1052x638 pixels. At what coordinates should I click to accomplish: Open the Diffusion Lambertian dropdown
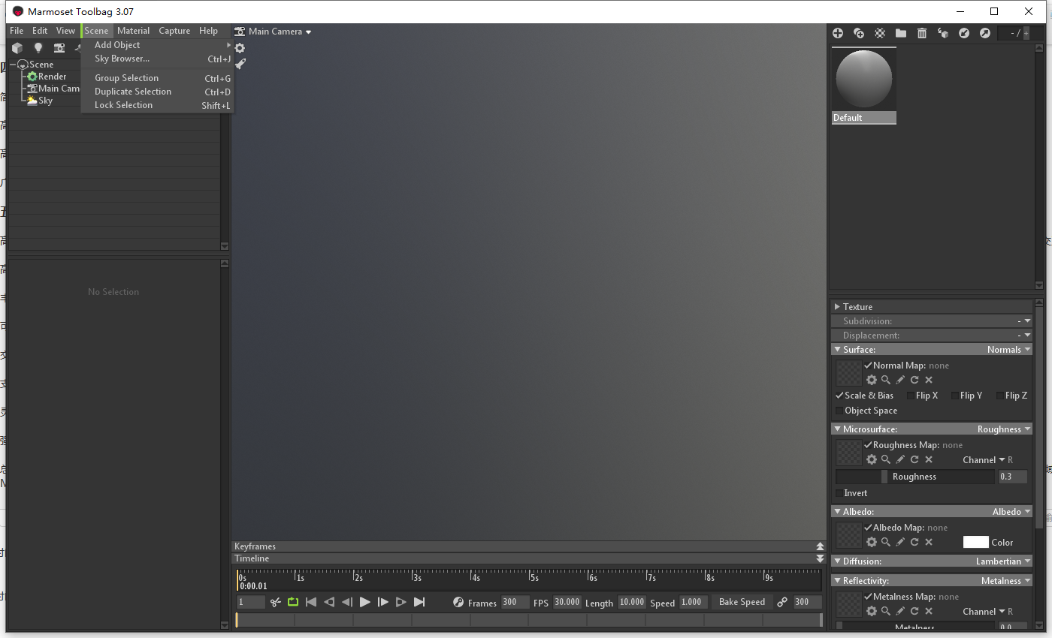[1003, 561]
